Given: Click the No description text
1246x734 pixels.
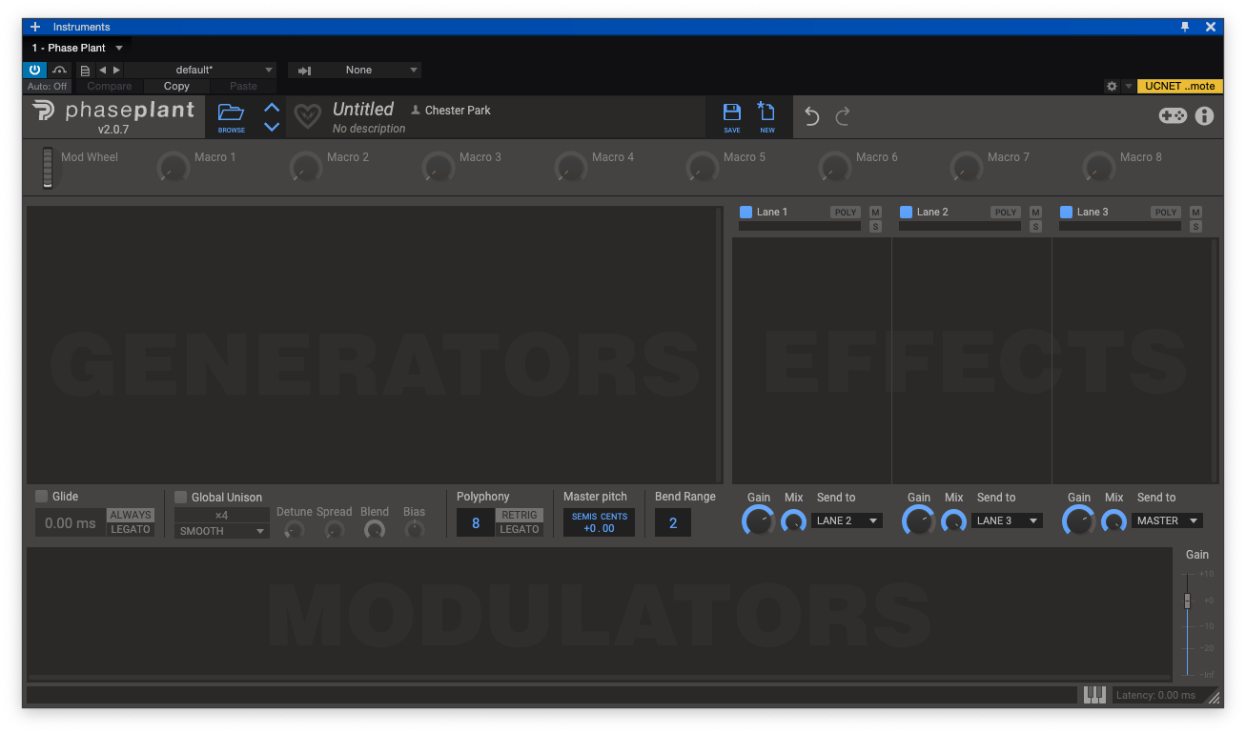Looking at the screenshot, I should [369, 129].
